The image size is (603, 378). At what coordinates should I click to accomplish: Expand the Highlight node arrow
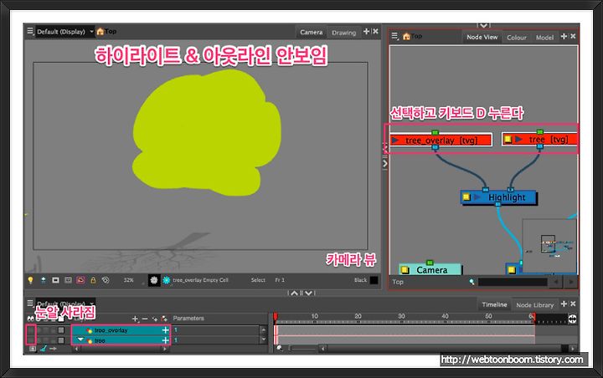[x=477, y=197]
